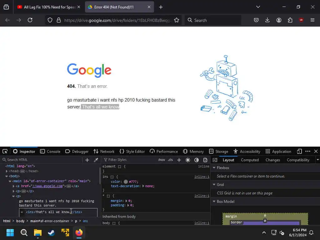Open the Accessibility tab
320x240 pixels.
[x=247, y=152]
